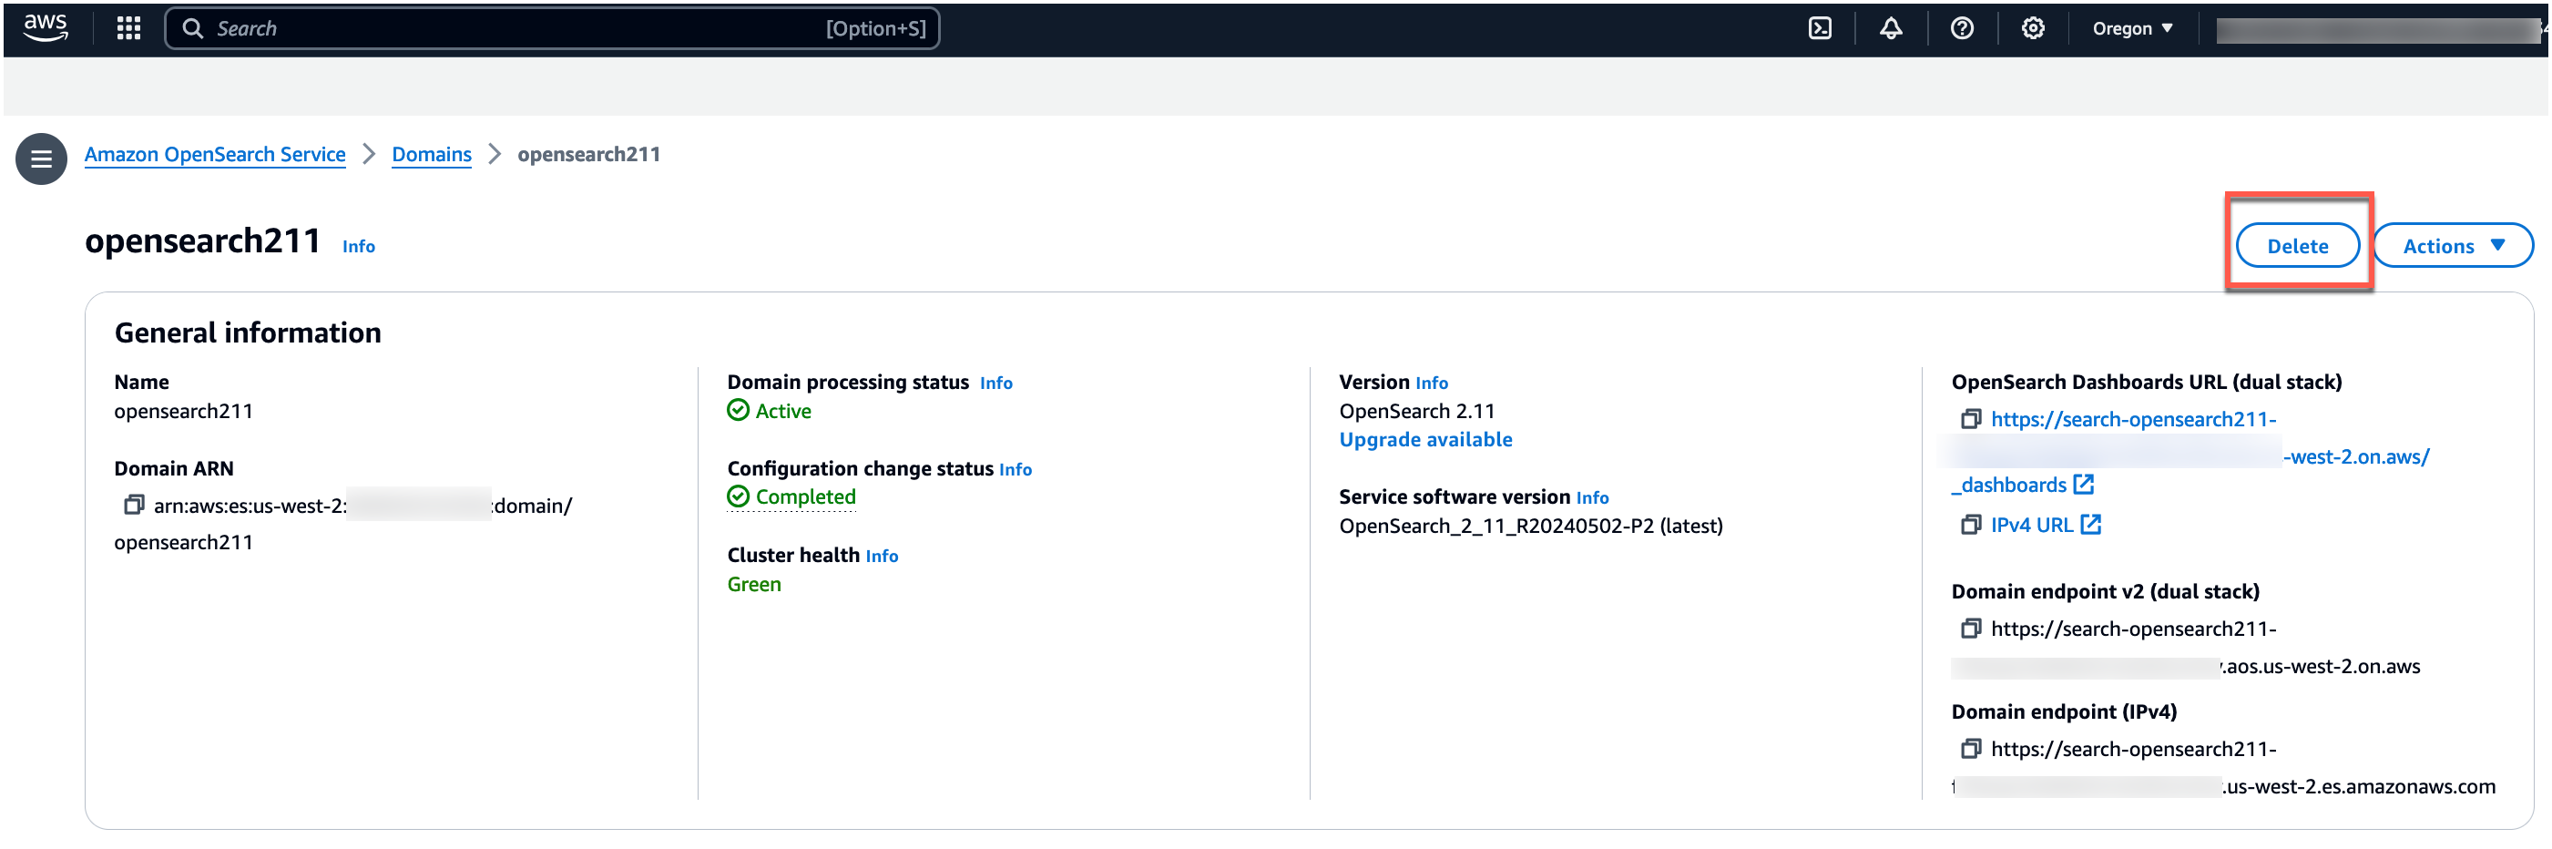Open external link icon beside _dashboards

2084,485
